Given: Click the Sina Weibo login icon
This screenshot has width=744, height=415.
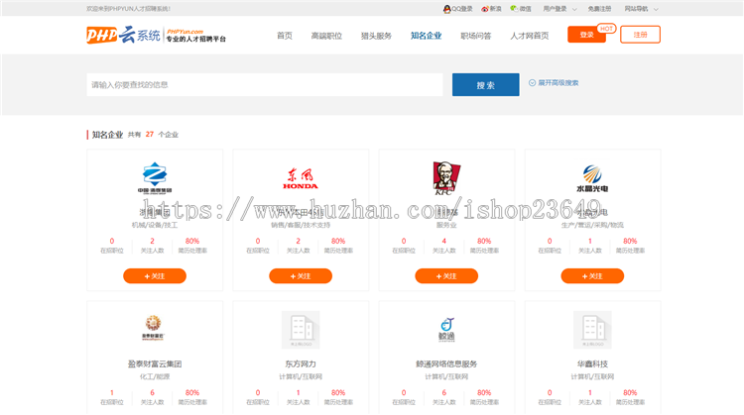Looking at the screenshot, I should coord(484,9).
